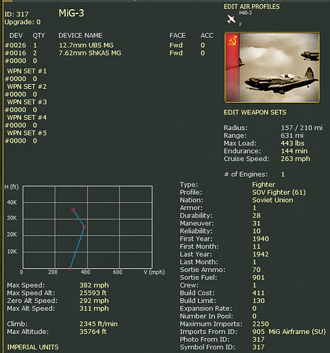Click the Profile value SOV Fighter (61)
Screen dimensions: 330x353
279,192
